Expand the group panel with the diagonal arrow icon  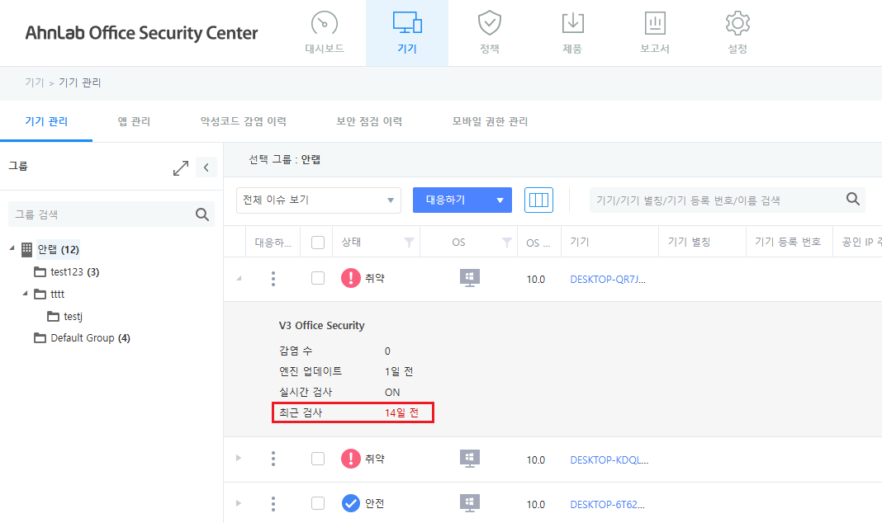click(181, 168)
